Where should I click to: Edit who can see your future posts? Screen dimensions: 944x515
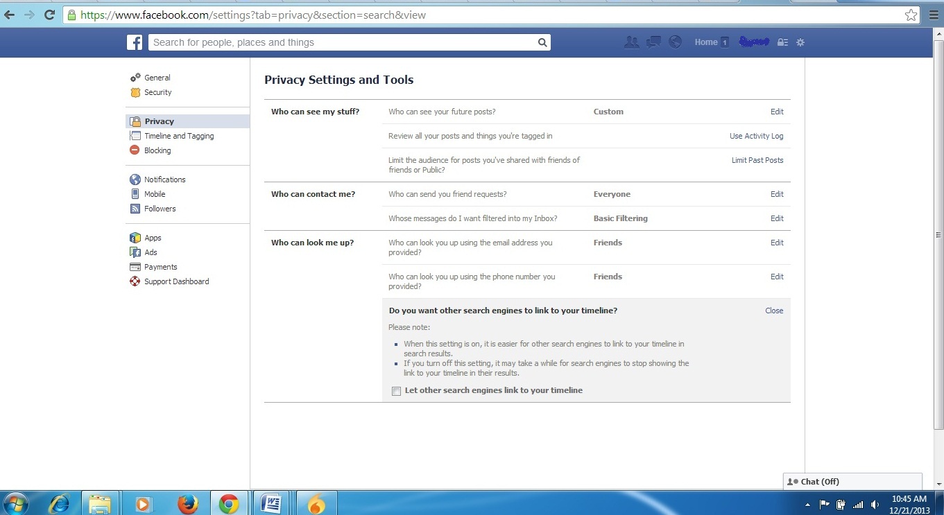776,112
